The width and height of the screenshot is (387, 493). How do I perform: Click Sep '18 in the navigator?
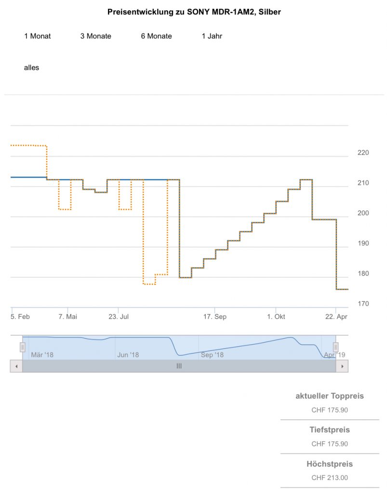212,355
